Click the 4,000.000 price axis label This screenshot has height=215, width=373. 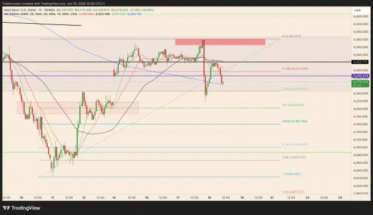pos(360,186)
